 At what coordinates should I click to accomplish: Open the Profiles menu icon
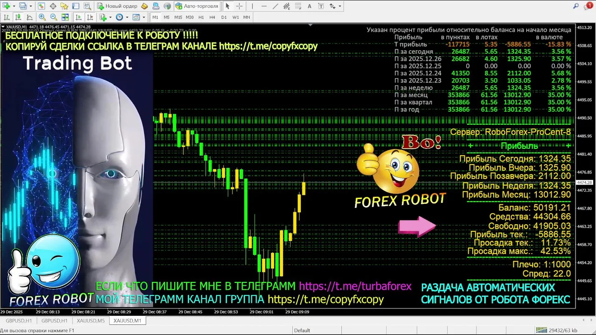click(23, 6)
